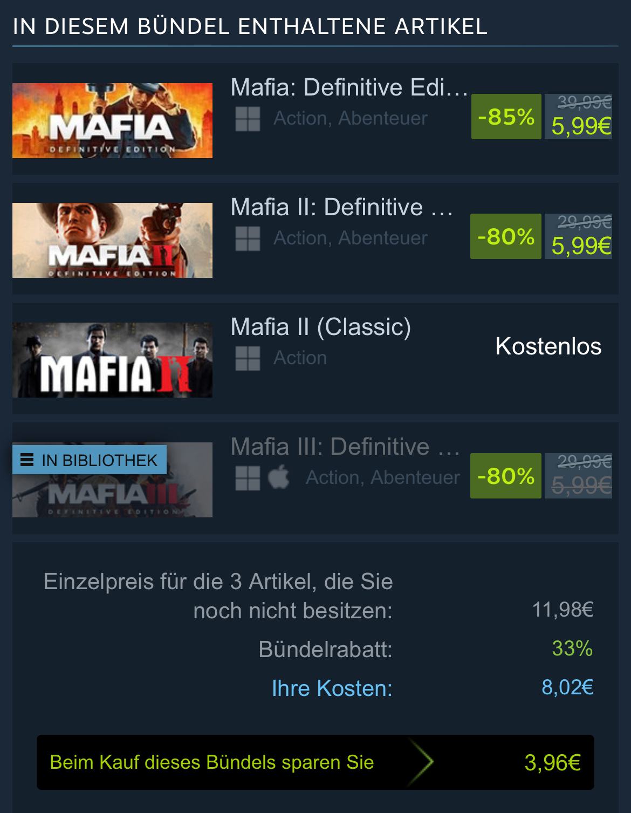Click the Ihre Kosten total line
Screen dimensions: 631x813
tap(432, 688)
